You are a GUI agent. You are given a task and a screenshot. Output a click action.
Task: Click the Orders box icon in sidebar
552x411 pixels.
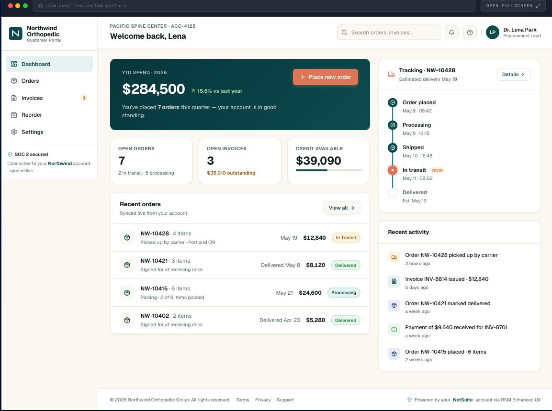click(14, 81)
